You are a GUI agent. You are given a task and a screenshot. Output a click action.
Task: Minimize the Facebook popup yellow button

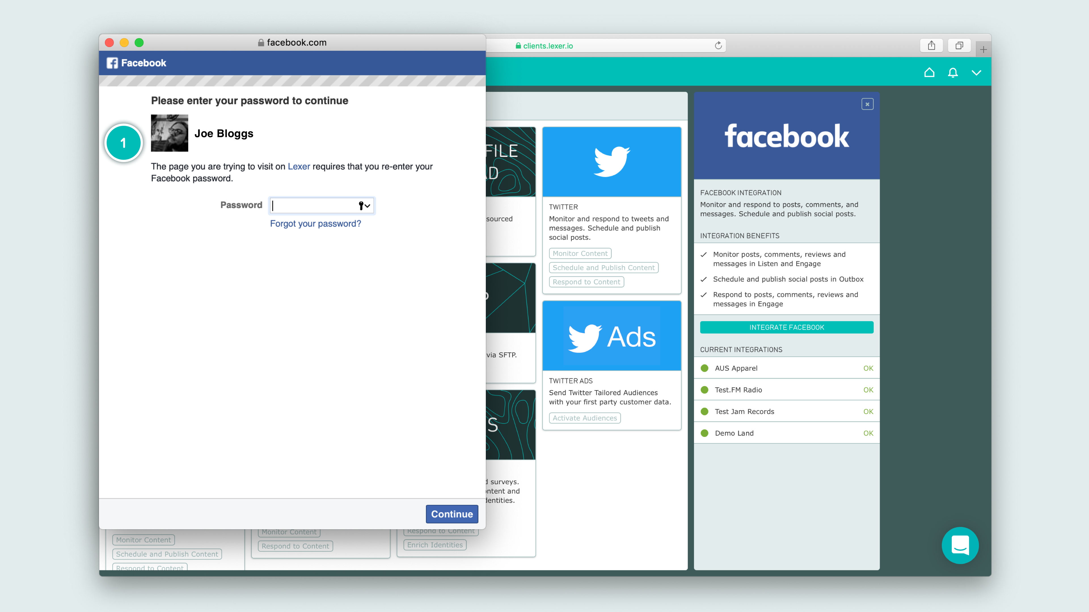click(124, 43)
